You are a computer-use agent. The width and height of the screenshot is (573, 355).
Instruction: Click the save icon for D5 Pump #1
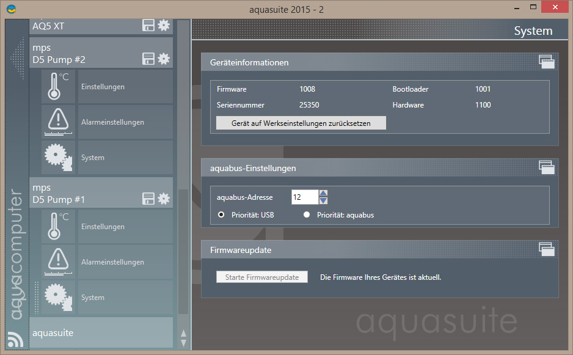click(148, 199)
